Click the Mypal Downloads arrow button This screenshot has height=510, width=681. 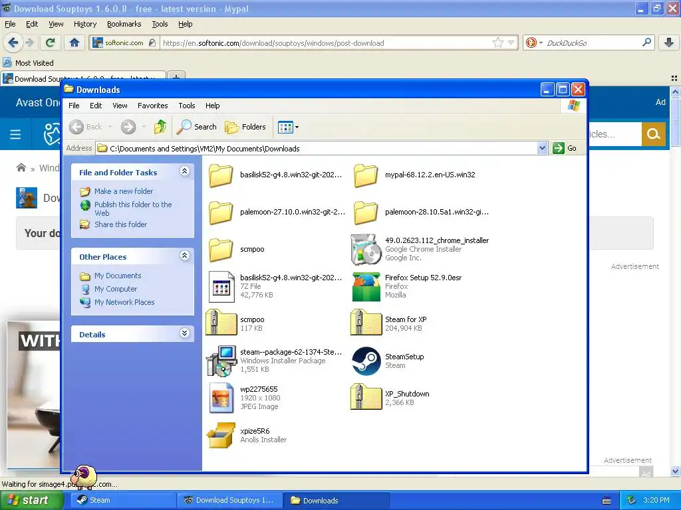click(669, 42)
